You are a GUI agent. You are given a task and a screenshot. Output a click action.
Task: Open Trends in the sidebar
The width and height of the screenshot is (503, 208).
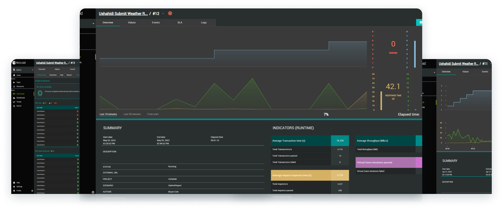(19, 102)
